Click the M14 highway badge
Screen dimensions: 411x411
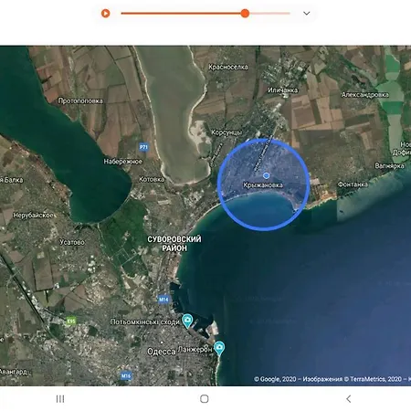[163, 300]
